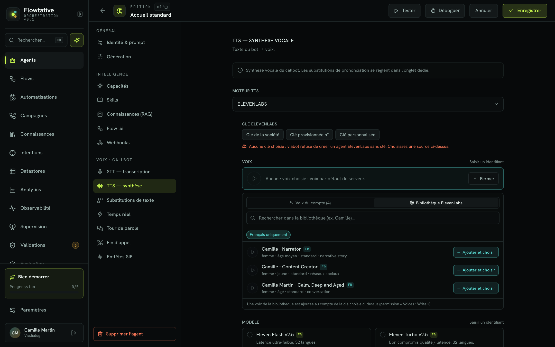Copy the m1 agent identifier
555x347 pixels.
coord(166,7)
